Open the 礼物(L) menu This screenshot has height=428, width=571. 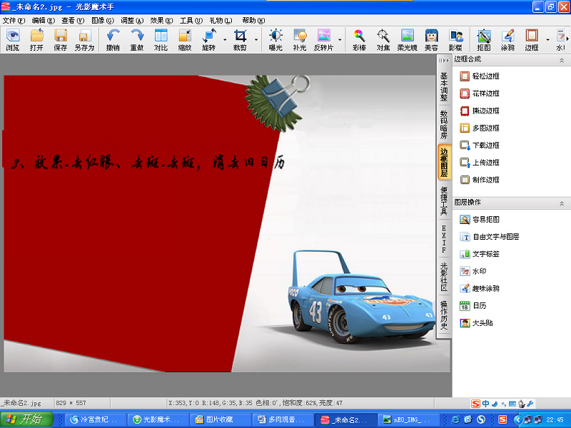pos(221,21)
